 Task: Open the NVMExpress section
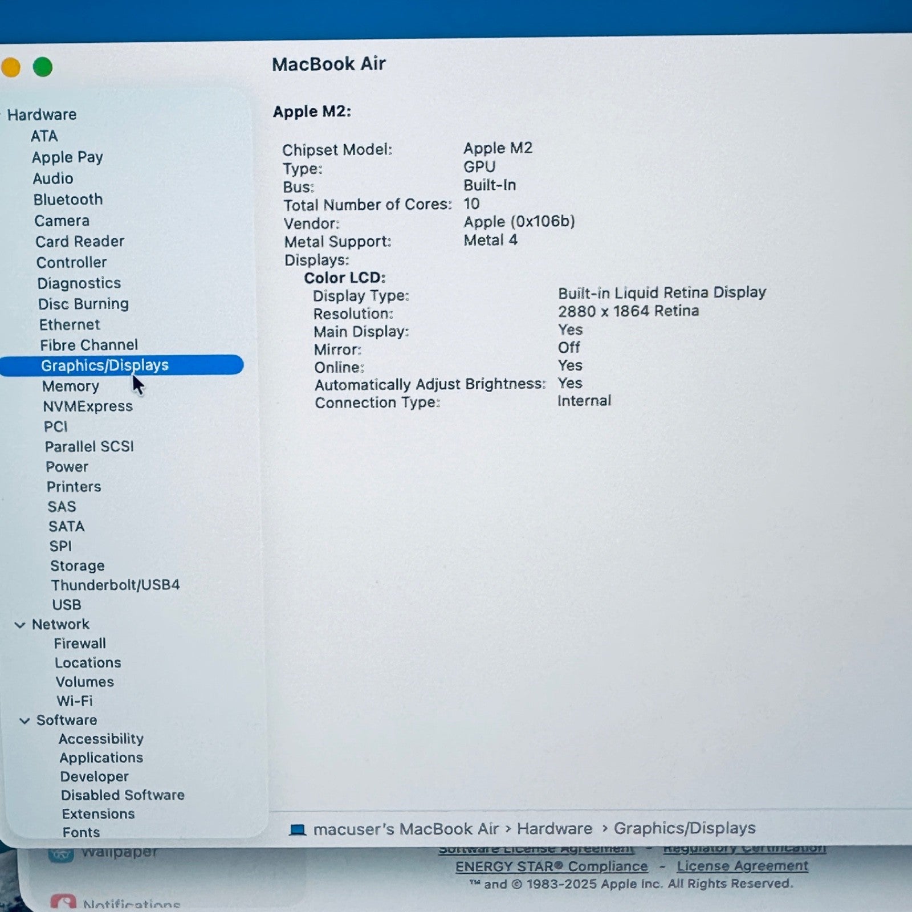pyautogui.click(x=88, y=406)
